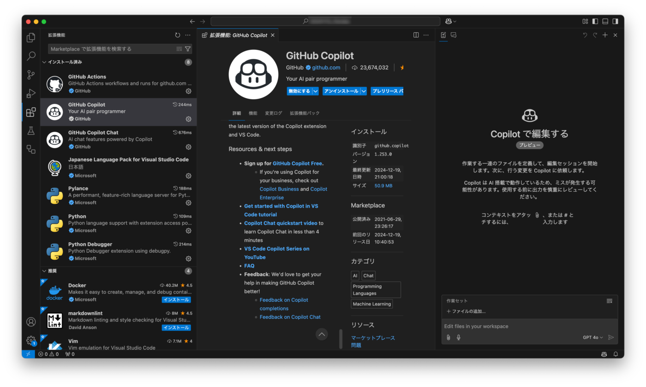Open the Accounts icon in activity bar
The width and height of the screenshot is (646, 387).
[31, 322]
